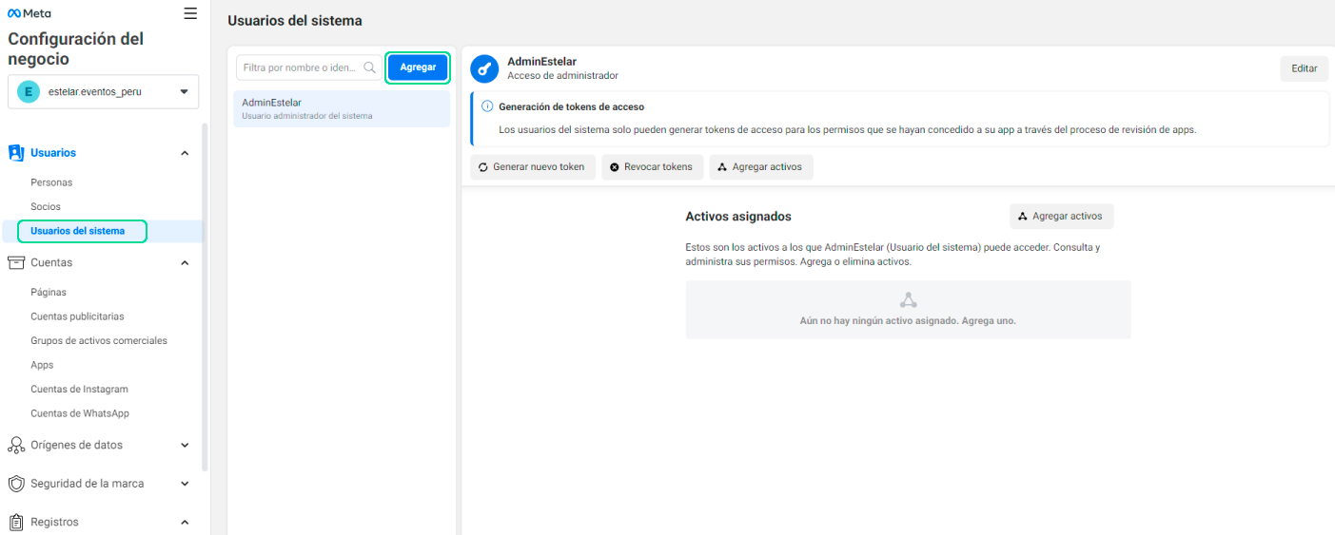Click the Seguridad de la marca shield icon
The height and width of the screenshot is (535, 1335).
(16, 484)
